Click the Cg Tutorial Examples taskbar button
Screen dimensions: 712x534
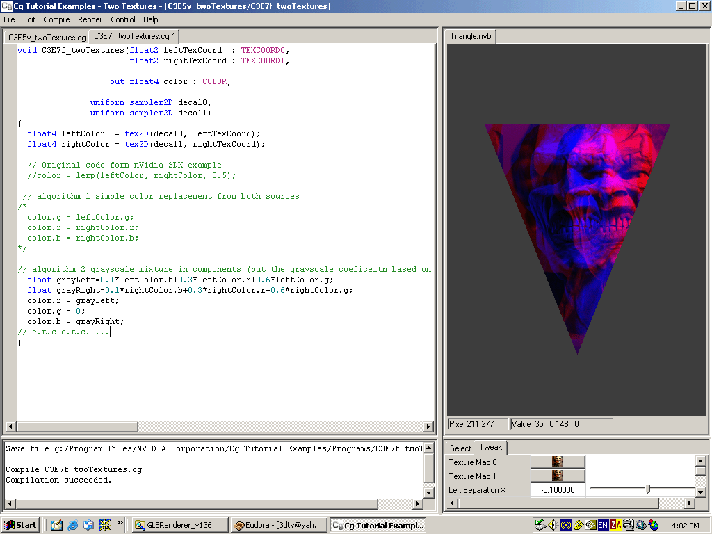[x=378, y=525]
